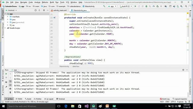Toggle tool windows quick access icon in status bar
Image resolution: width=193 pixels, height=109 pixels.
pos(3,102)
